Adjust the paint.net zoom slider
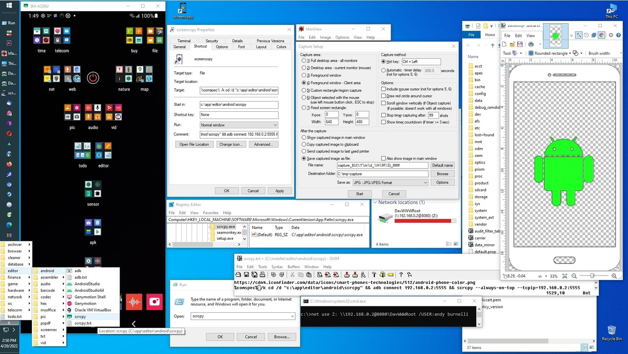This screenshot has width=628, height=354. coord(592,276)
